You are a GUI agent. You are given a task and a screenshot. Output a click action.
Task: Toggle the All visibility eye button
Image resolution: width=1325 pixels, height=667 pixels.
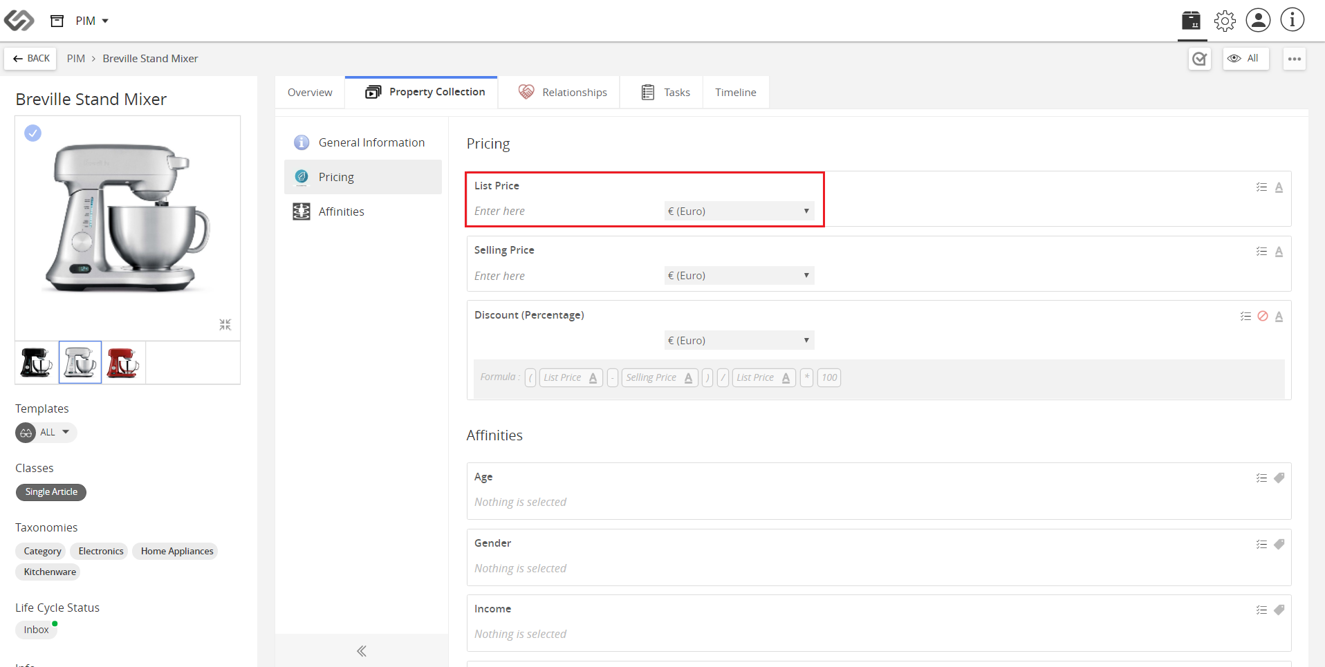(x=1245, y=59)
